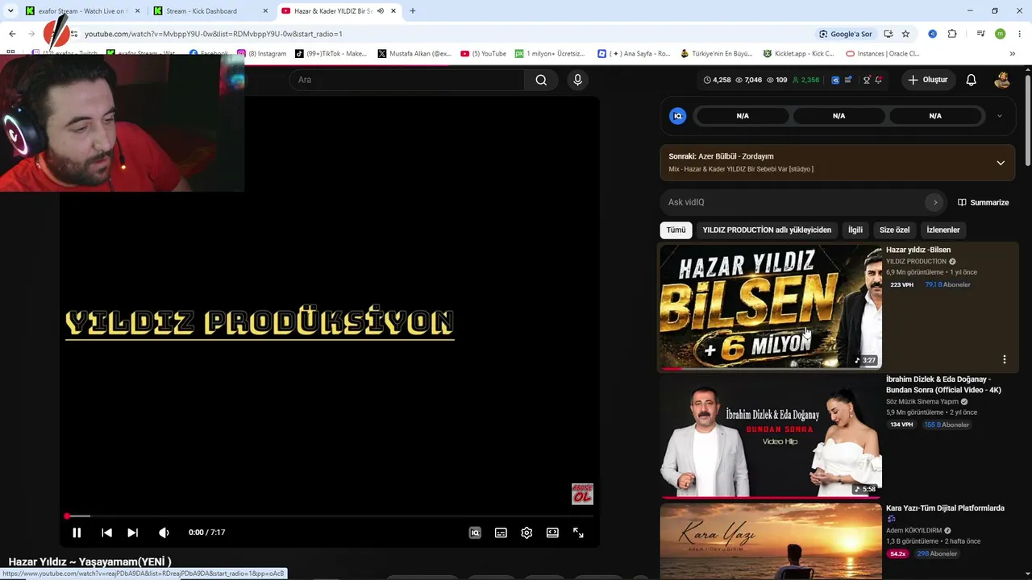Open the Chrome profile avatar

click(1001, 34)
